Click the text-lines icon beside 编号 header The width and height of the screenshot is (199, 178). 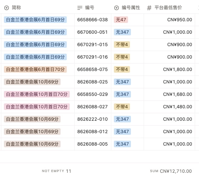click(80, 8)
